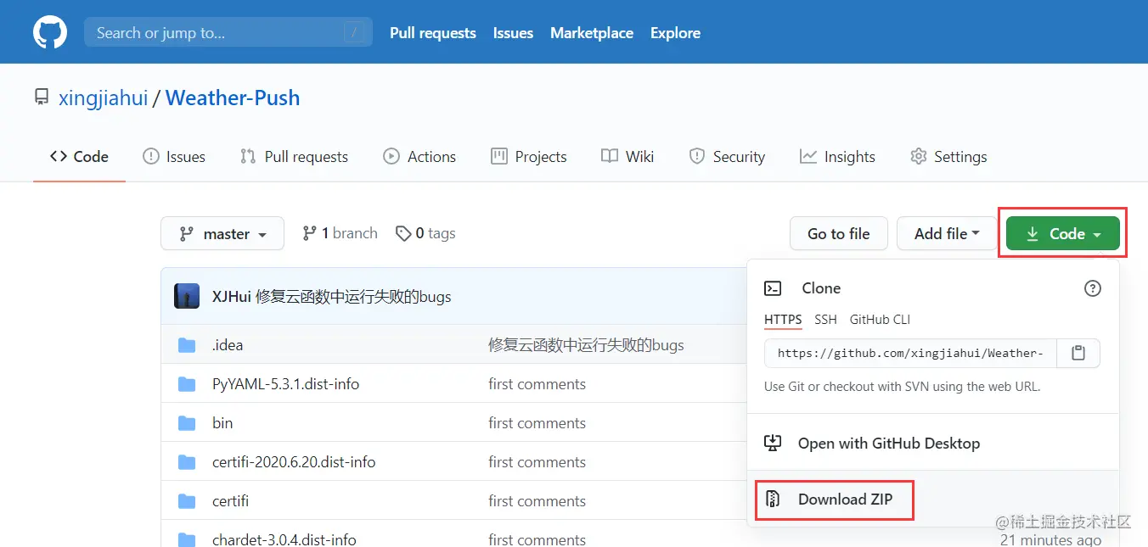1148x547 pixels.
Task: Click the clone URL text field
Action: tap(910, 353)
